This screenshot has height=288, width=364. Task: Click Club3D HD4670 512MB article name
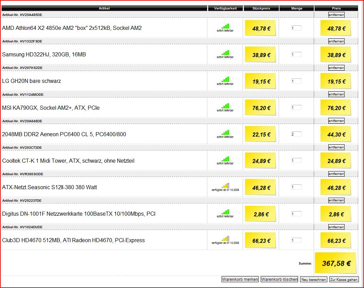[x=73, y=240]
